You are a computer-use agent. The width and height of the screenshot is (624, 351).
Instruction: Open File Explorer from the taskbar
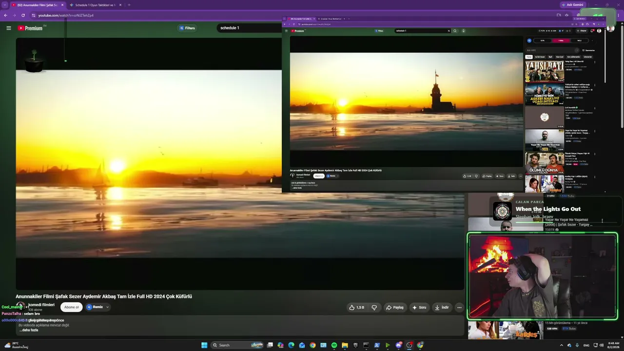(345, 345)
